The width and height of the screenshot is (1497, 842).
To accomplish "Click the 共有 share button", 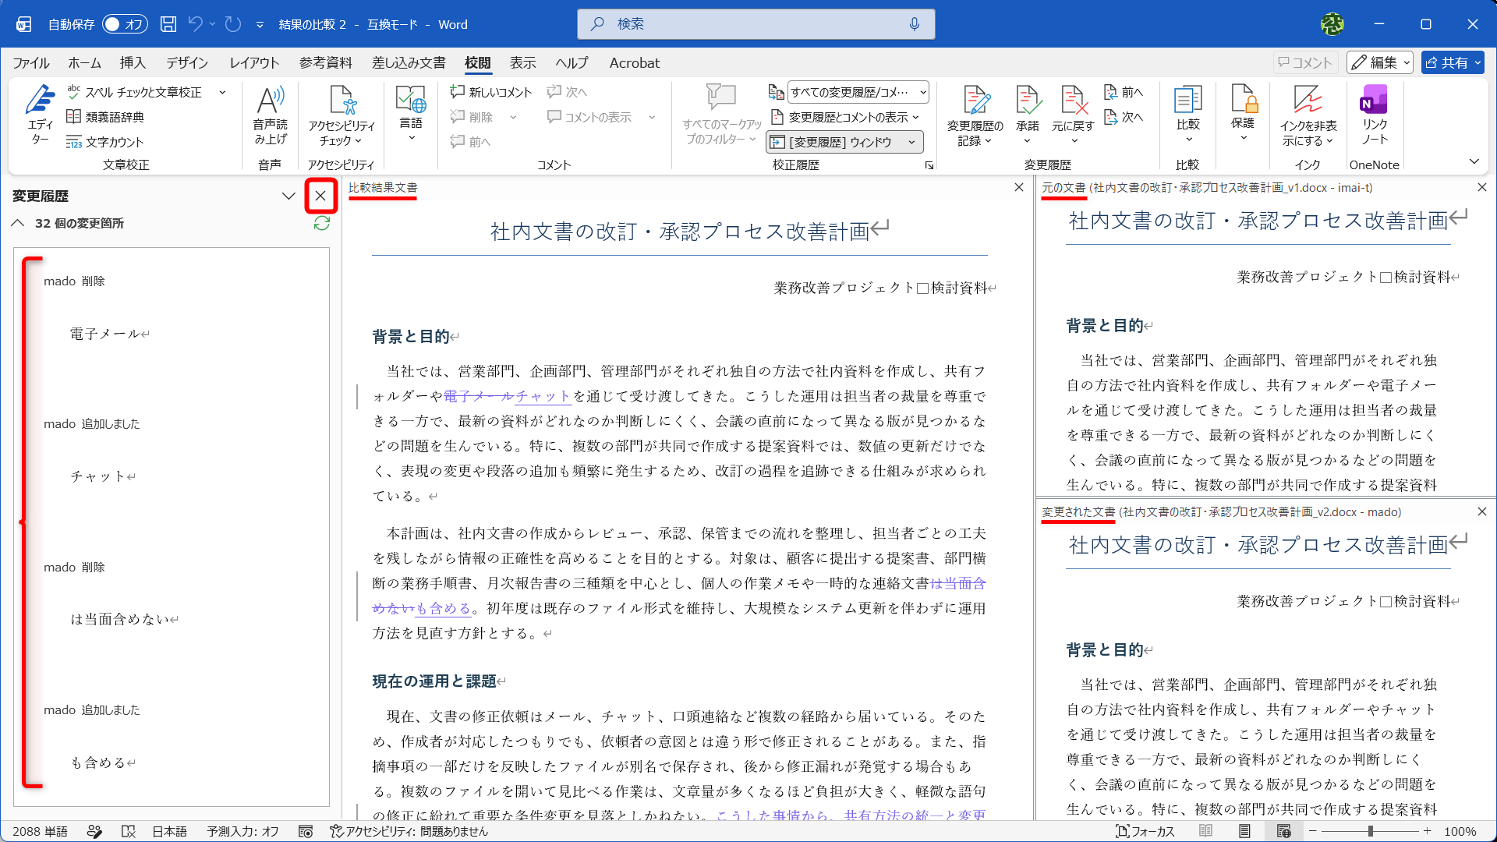I will tap(1453, 62).
